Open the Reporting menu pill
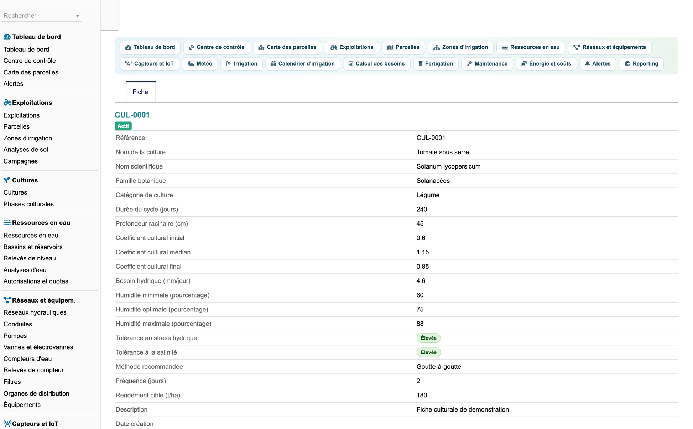Screen dimensions: 693x429 coord(641,64)
